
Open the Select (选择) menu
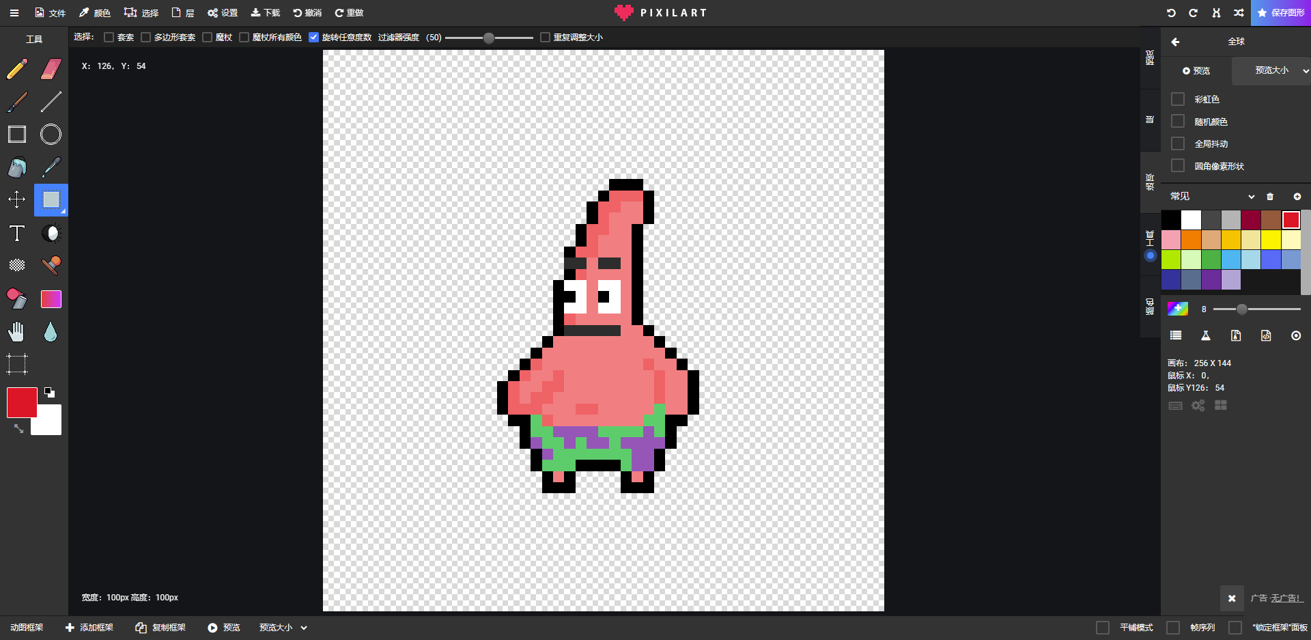pyautogui.click(x=141, y=13)
